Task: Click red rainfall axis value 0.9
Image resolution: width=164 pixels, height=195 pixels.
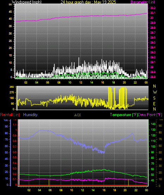Action: coord(15,136)
